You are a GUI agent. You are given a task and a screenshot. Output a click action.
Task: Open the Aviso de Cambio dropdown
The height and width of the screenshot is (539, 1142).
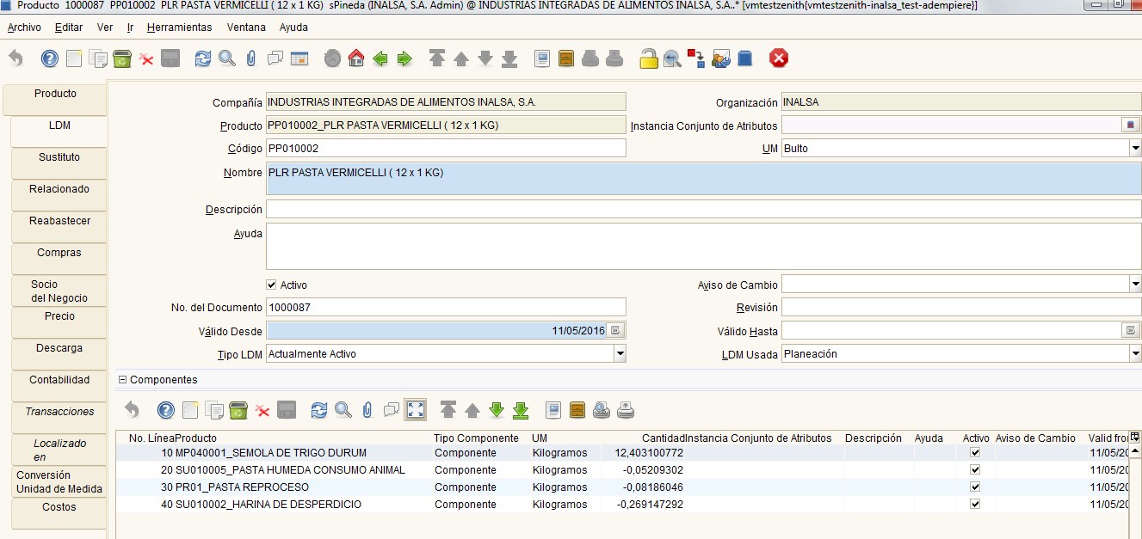coord(1135,285)
